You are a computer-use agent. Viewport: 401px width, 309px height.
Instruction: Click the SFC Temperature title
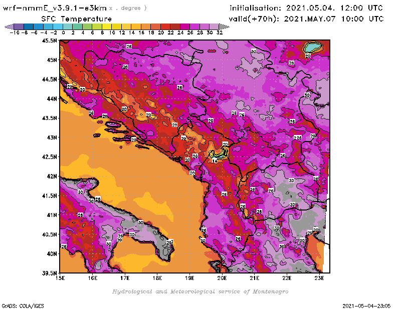click(76, 18)
